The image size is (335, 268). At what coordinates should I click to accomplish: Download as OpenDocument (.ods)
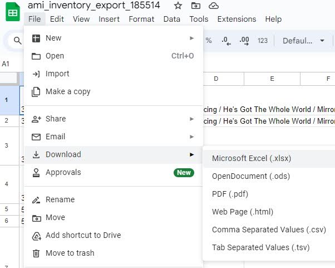coord(269,176)
